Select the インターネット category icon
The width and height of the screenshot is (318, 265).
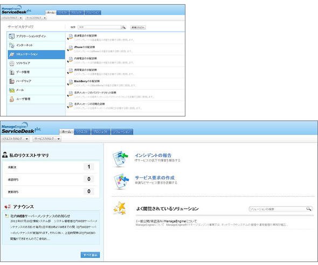(x=12, y=45)
